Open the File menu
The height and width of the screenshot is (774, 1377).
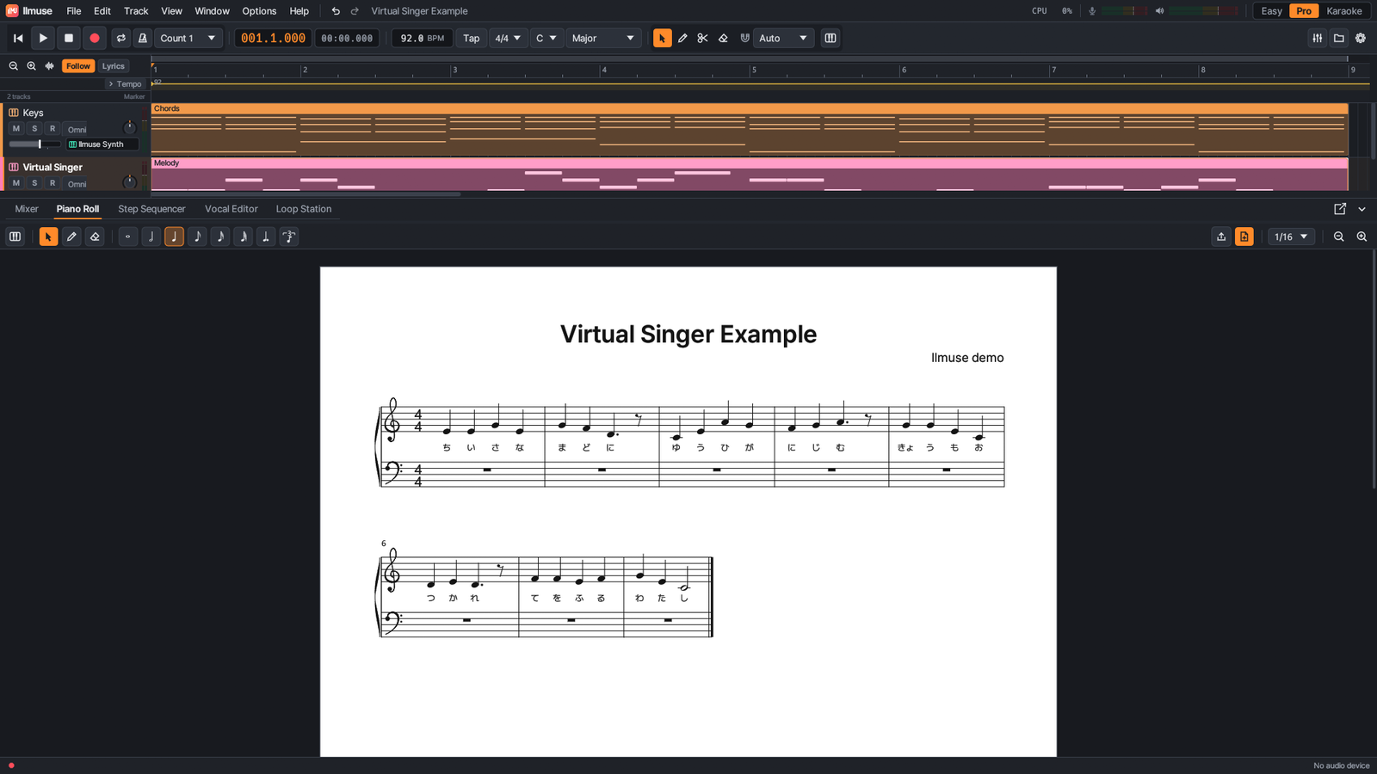click(x=74, y=11)
